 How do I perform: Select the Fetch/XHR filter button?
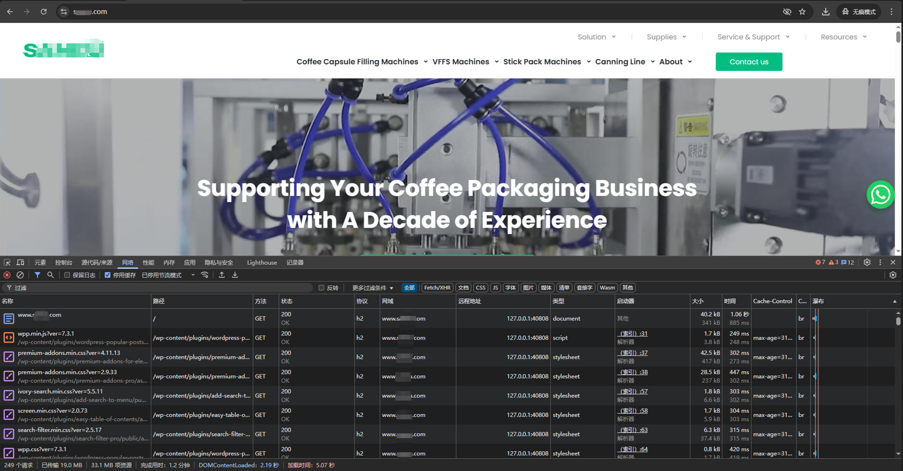(437, 288)
